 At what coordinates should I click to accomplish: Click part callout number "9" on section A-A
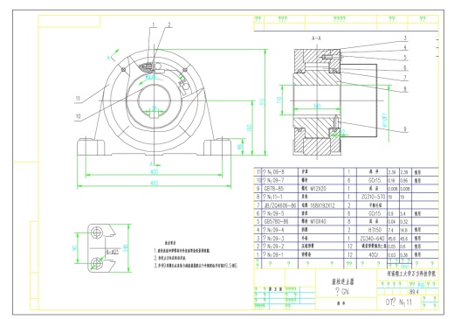coord(405,128)
